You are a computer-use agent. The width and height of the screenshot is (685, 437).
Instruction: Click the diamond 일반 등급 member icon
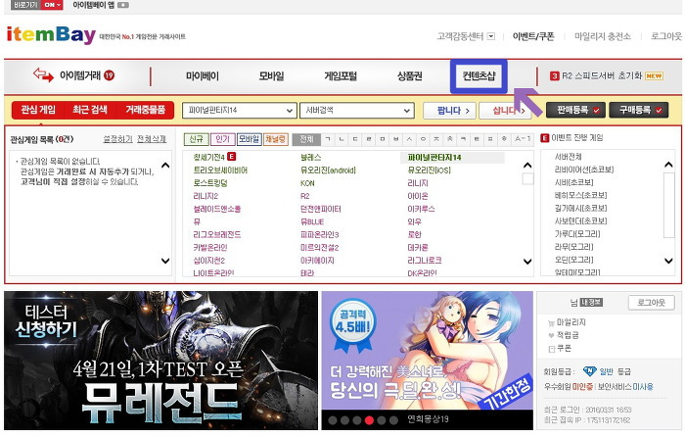tap(590, 371)
